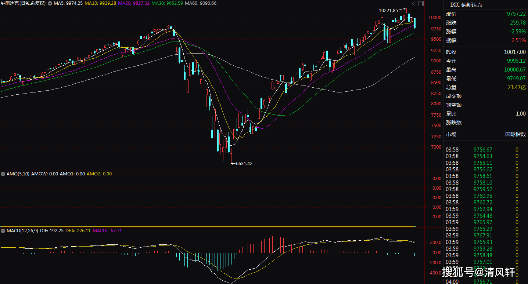This screenshot has height=284, width=528.
Task: Click the diamond marker icon above chart
Action: [415, 3]
